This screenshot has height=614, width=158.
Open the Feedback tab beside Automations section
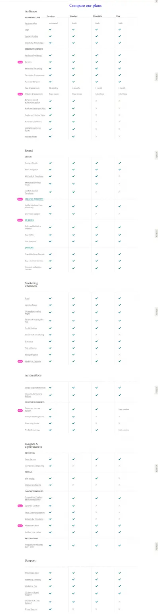(x=156, y=390)
